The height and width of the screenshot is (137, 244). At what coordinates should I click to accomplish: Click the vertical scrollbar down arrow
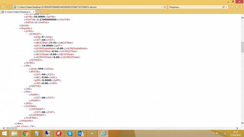[242, 123]
